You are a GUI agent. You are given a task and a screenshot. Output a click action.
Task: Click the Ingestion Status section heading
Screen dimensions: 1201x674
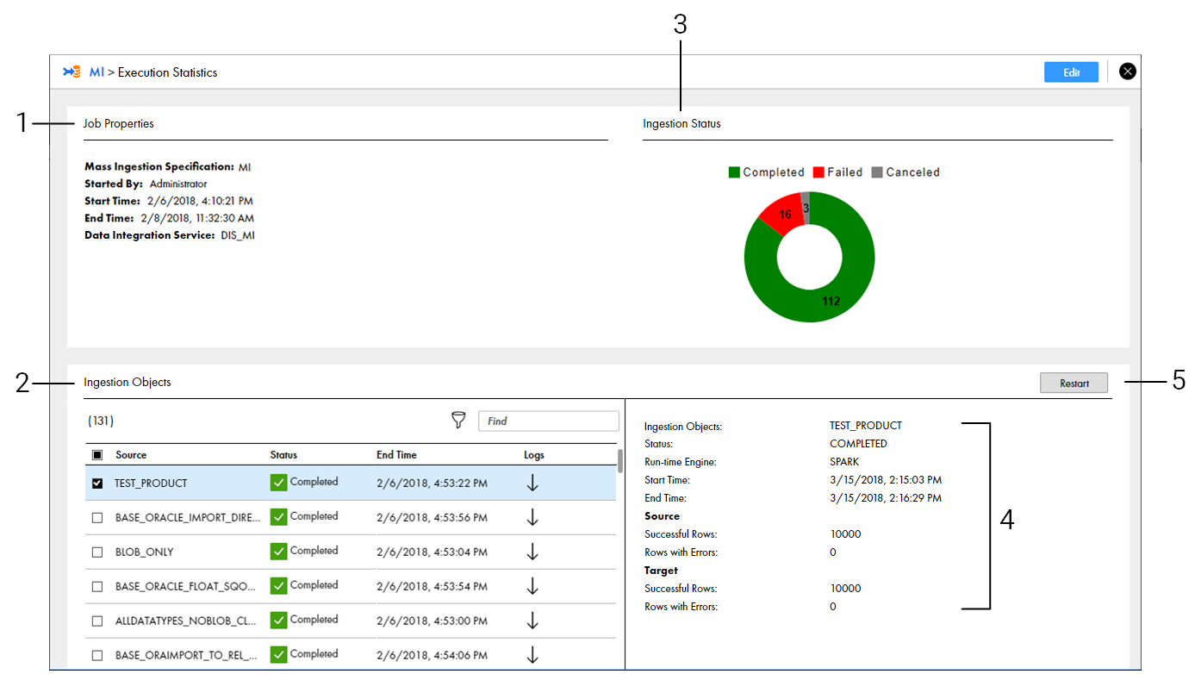click(x=681, y=124)
